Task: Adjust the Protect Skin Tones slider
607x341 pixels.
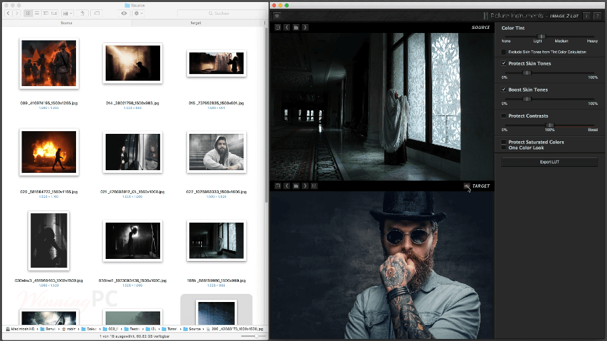Action: click(526, 73)
